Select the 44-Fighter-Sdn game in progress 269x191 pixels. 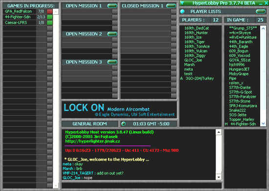point(18,17)
